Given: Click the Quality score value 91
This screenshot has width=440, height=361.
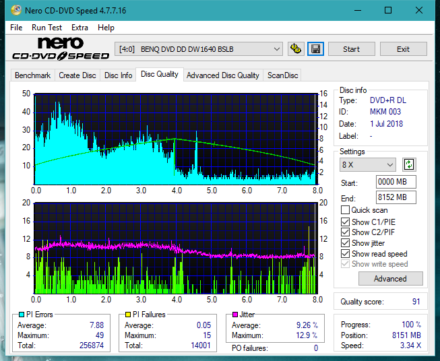Looking at the screenshot, I should [416, 302].
